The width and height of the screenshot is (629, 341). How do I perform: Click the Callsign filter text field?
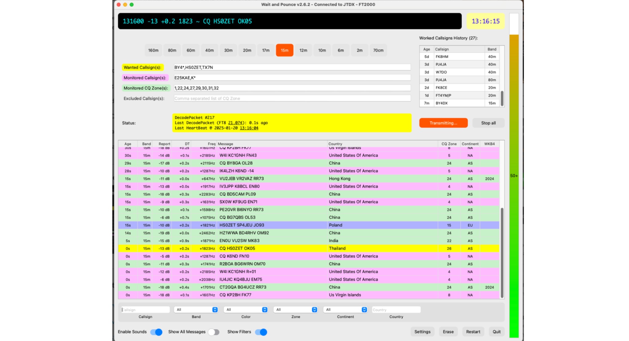145,310
